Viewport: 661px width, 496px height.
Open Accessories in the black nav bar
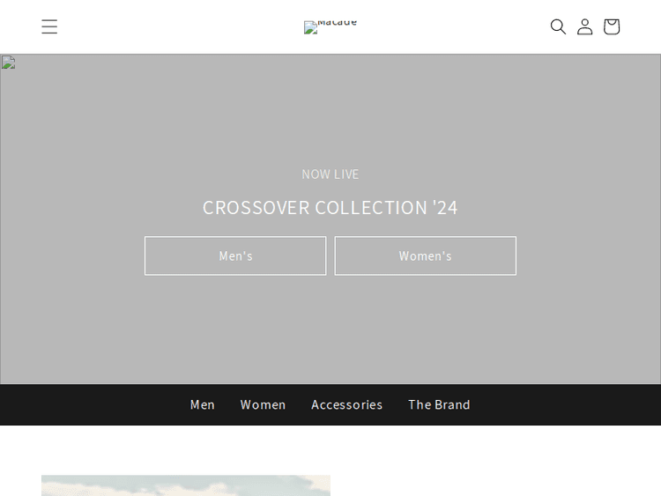tap(346, 404)
